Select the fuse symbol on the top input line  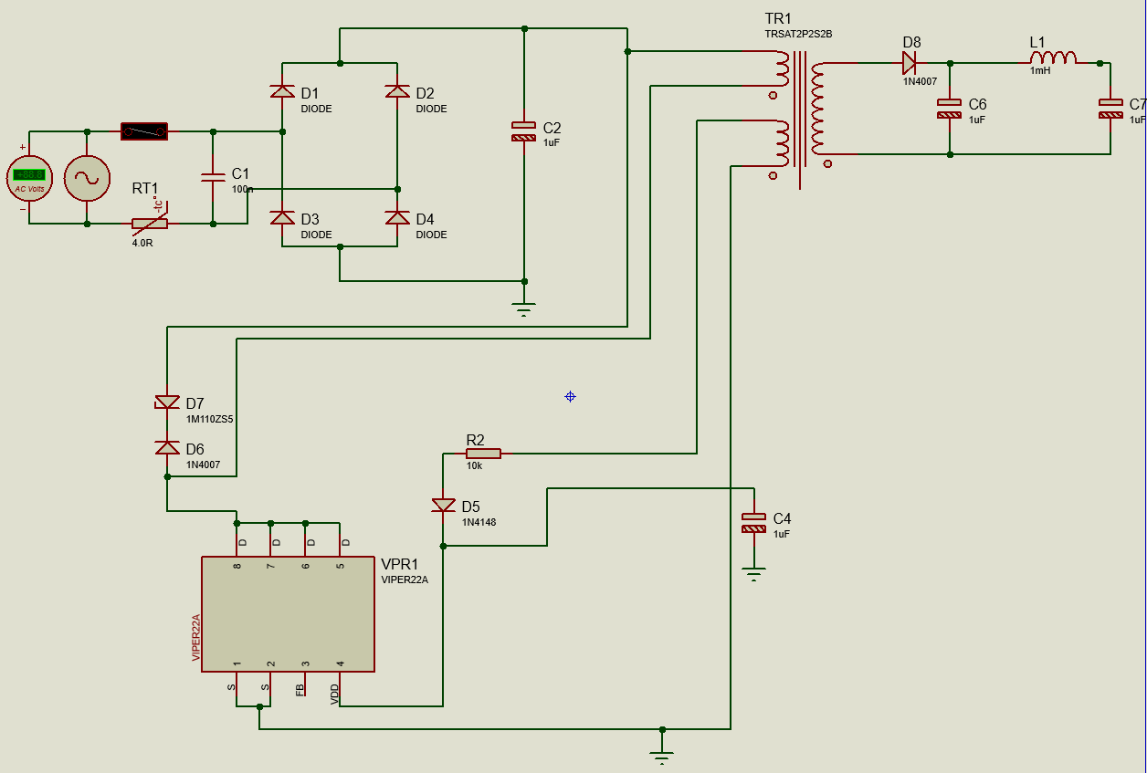pos(144,132)
